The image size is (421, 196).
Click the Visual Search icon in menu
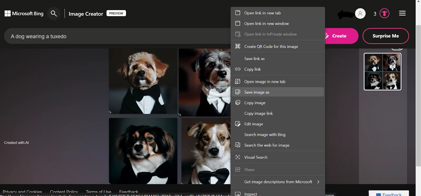(238, 157)
